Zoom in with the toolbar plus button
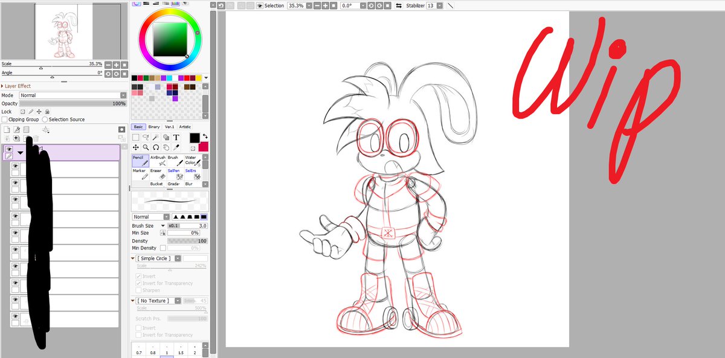725x358 pixels. click(325, 5)
